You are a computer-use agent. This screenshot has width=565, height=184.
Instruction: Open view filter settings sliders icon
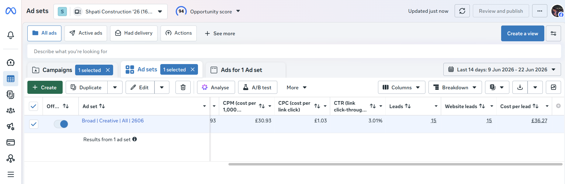(x=553, y=33)
